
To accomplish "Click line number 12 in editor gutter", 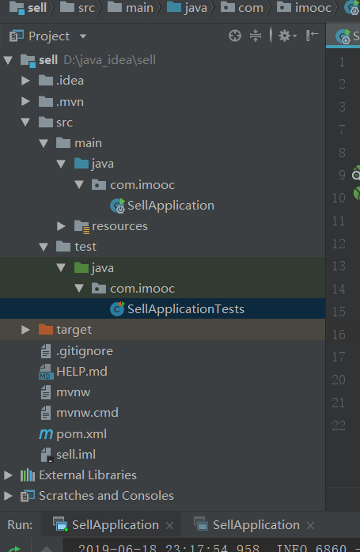I will 339,244.
